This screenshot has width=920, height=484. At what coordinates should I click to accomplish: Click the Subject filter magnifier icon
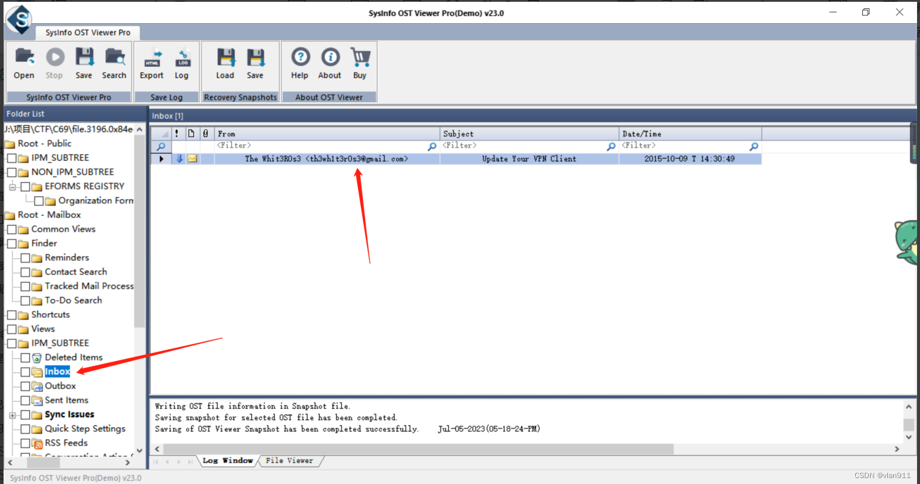(611, 146)
